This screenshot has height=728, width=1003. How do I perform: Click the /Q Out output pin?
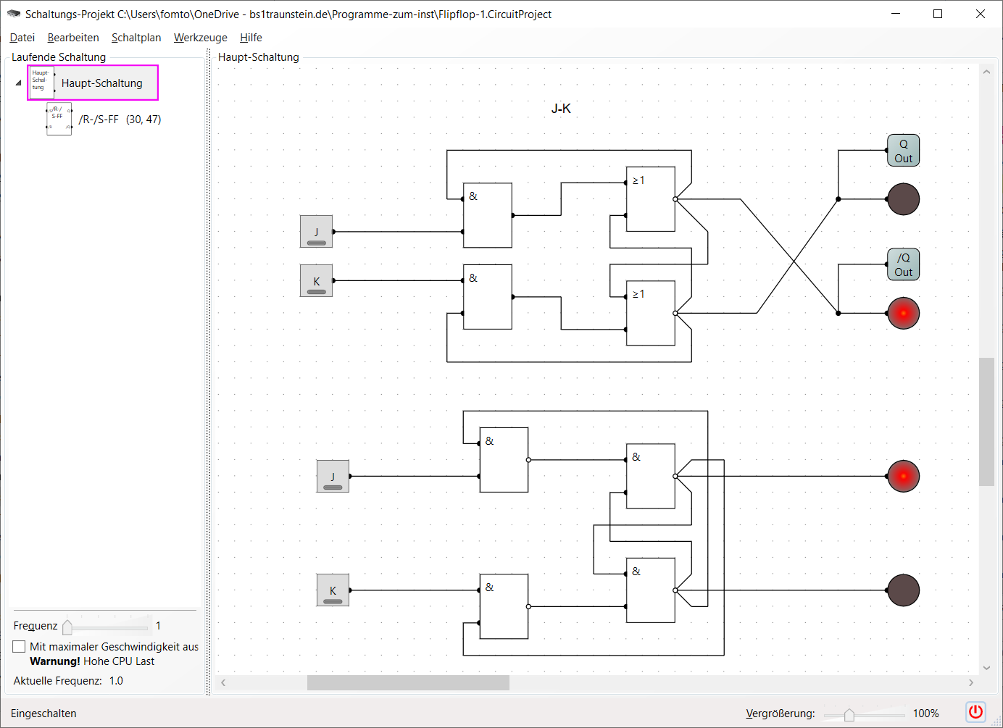point(904,264)
